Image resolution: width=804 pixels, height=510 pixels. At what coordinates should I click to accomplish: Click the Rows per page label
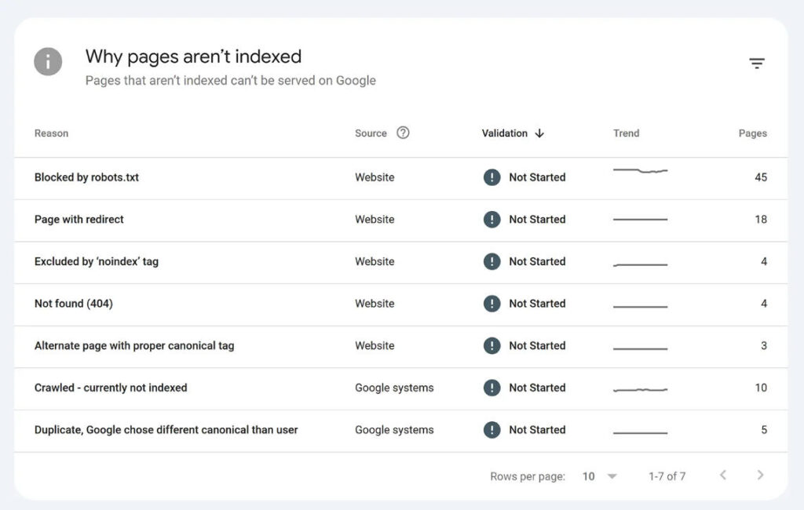528,477
